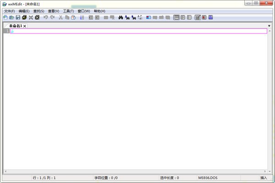
Task: Toggle a bookmark using the toolbar icon
Action: 148,17
